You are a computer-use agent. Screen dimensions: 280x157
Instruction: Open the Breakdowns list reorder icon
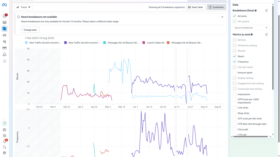(x=267, y=11)
